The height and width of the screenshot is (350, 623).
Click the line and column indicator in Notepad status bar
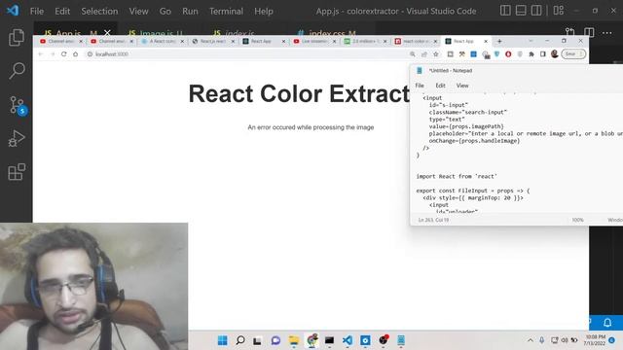click(433, 220)
